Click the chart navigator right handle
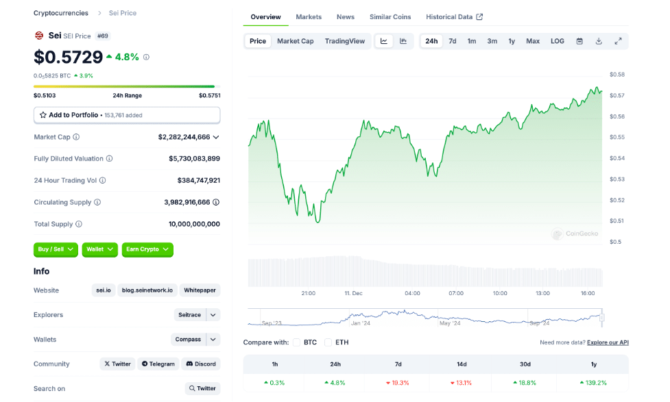This screenshot has width=670, height=402. coord(602,318)
